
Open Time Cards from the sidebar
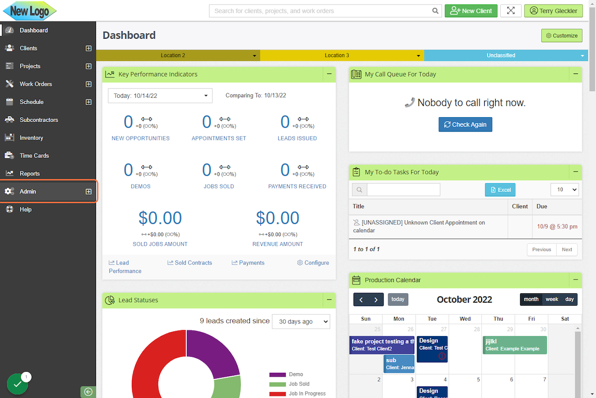point(34,156)
